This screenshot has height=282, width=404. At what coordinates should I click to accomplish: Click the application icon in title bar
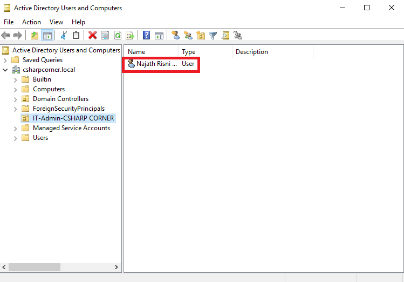(7, 8)
